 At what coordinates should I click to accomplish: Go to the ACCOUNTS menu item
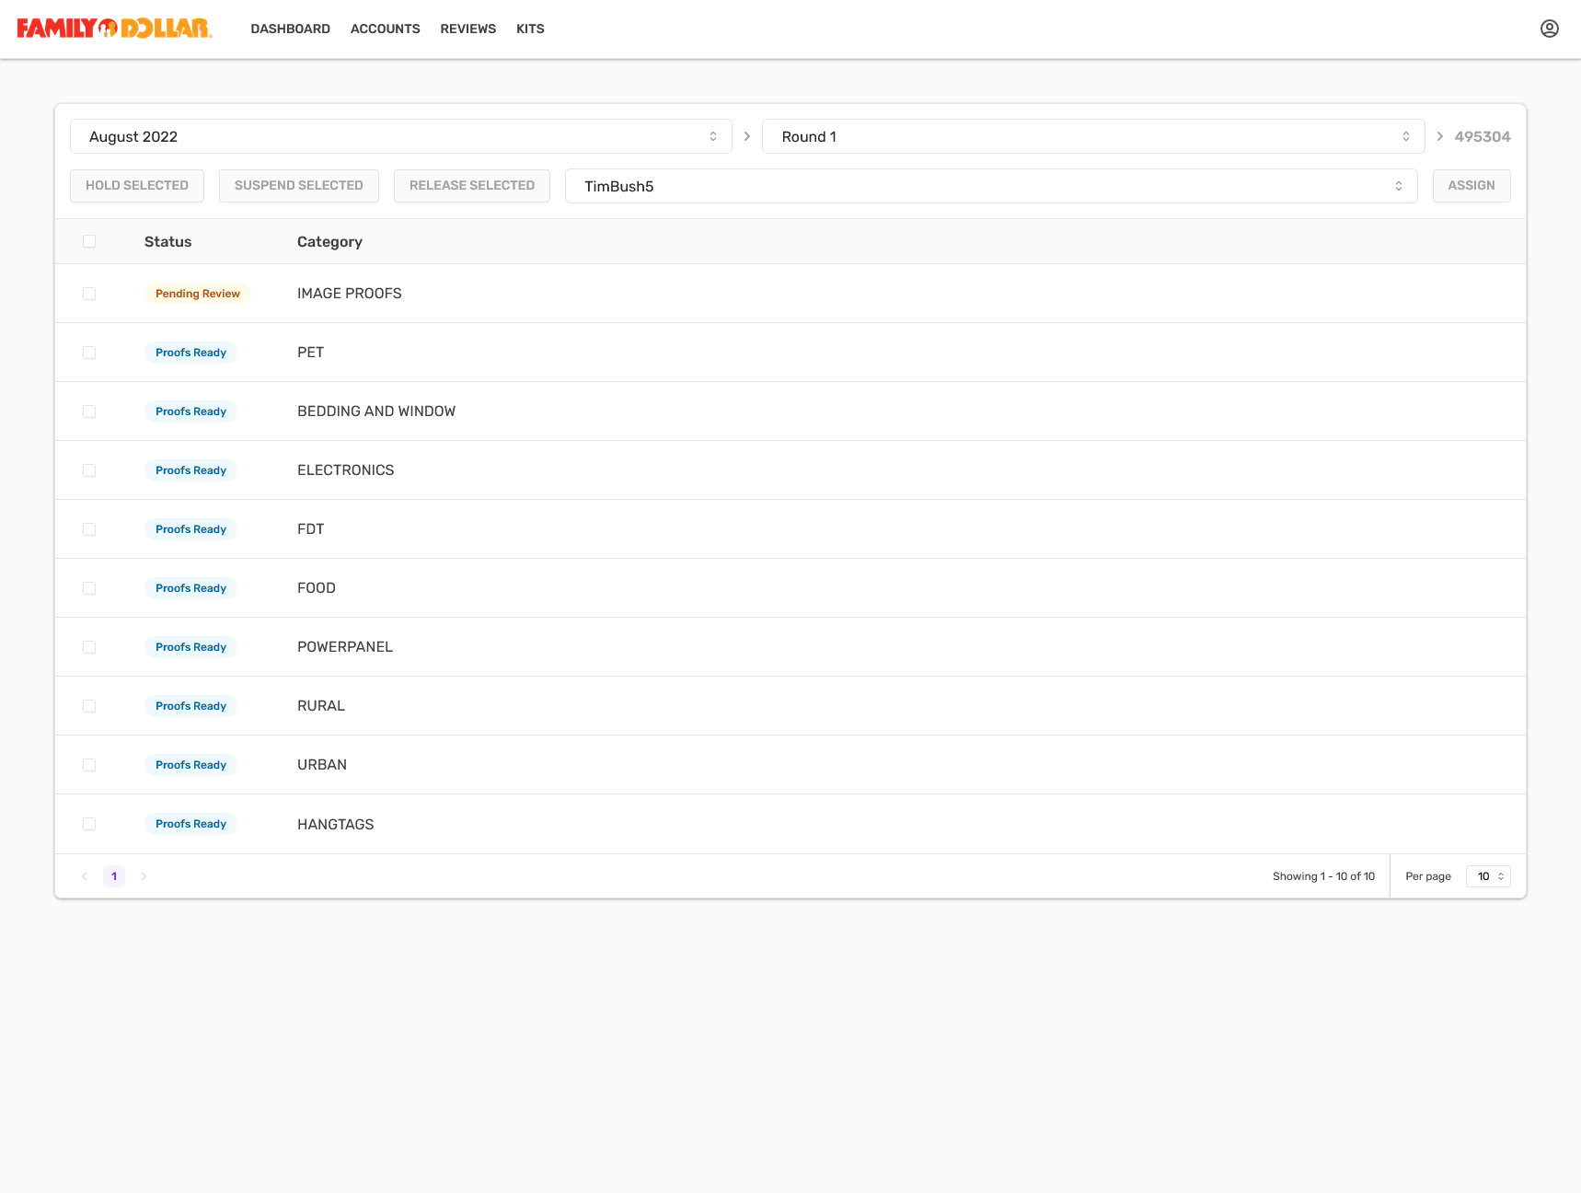pyautogui.click(x=386, y=29)
